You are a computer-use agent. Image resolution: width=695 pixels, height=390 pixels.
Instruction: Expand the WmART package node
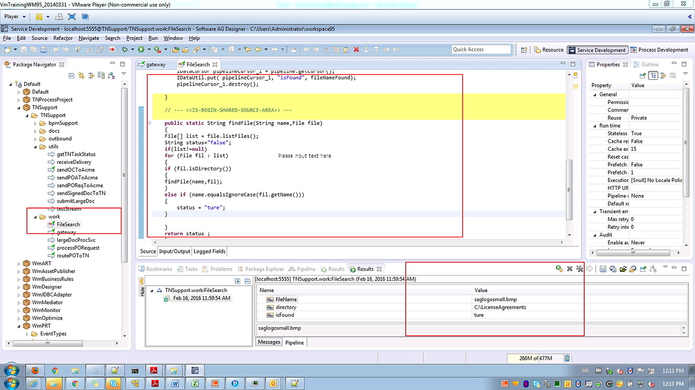[x=19, y=264]
